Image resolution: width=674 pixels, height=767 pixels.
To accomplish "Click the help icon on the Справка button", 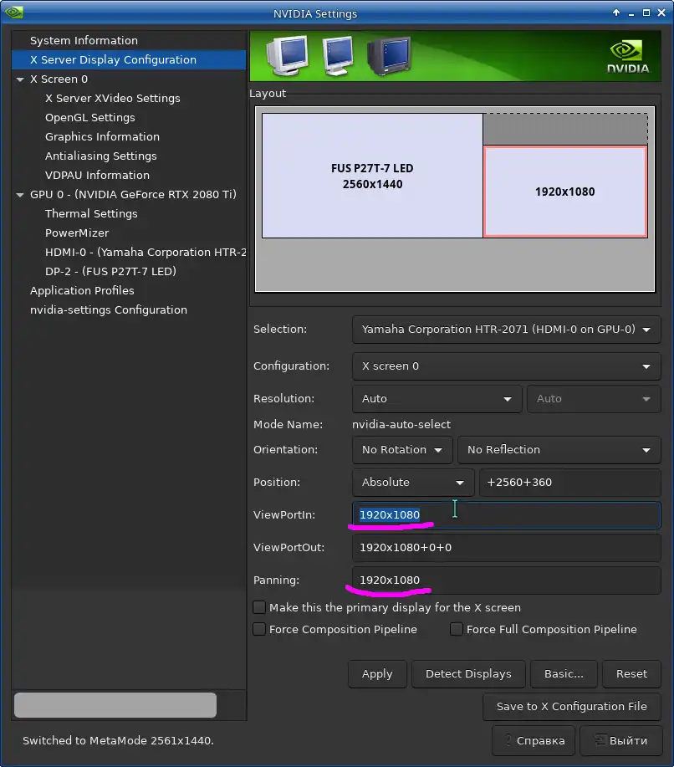I will 508,739.
